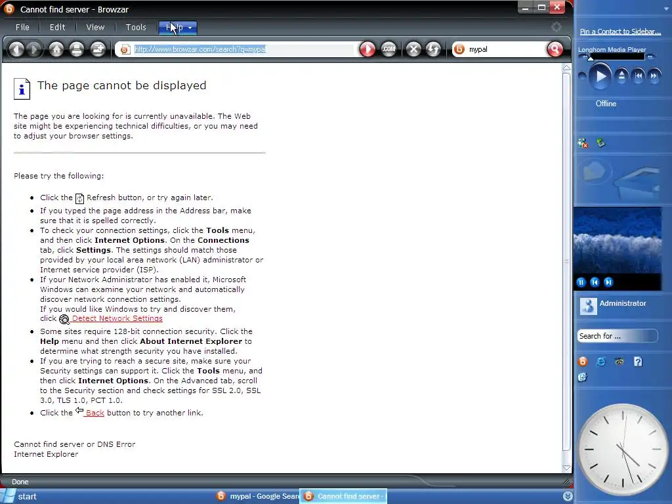Click the Messenger offline status icon in sidebar
This screenshot has height=504, width=672.
[583, 143]
